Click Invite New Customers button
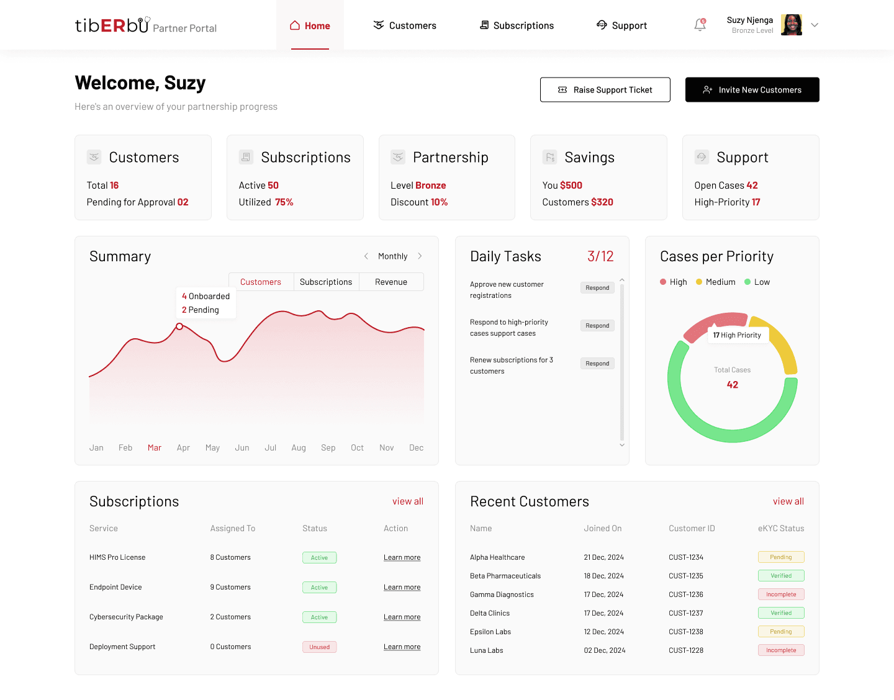 click(752, 90)
